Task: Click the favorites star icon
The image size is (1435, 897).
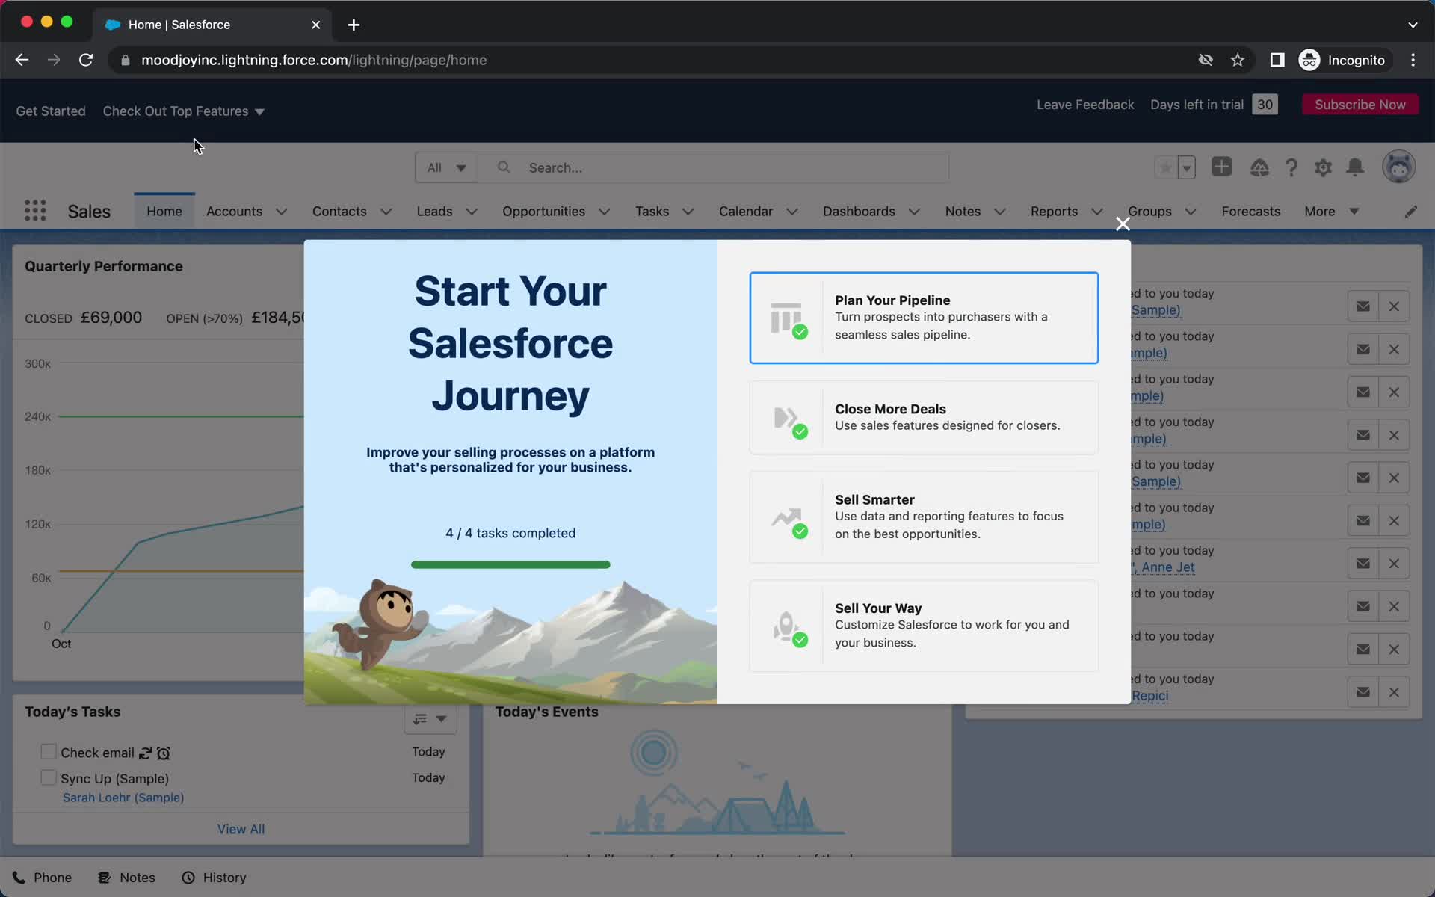Action: click(x=1165, y=167)
